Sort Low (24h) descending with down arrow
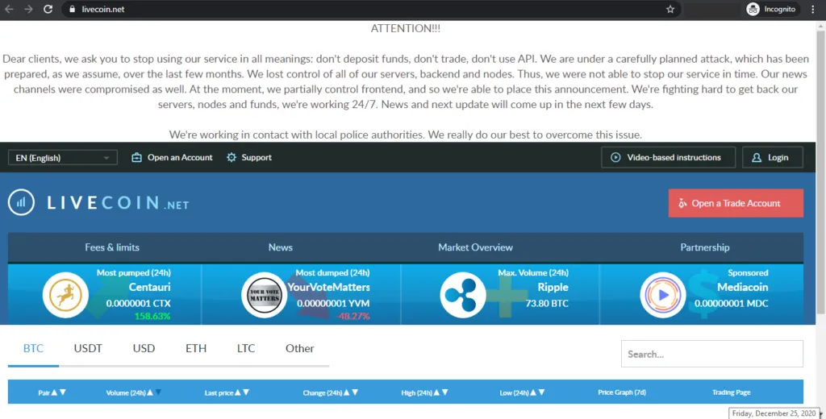826x419 pixels. click(541, 392)
